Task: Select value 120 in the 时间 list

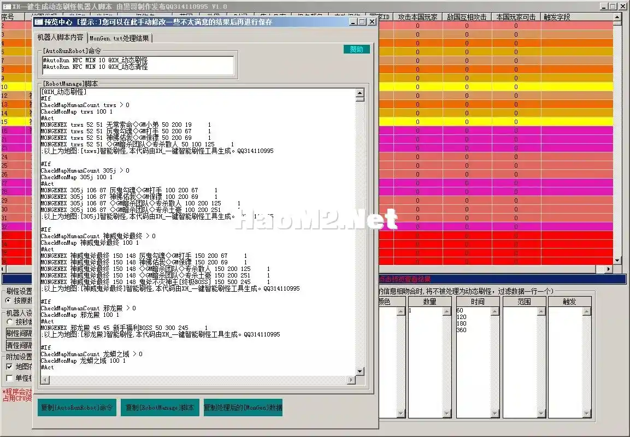Action: coord(462,317)
